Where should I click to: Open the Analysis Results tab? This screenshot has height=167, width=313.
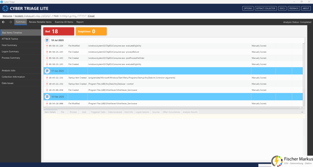pyautogui.click(x=190, y=112)
